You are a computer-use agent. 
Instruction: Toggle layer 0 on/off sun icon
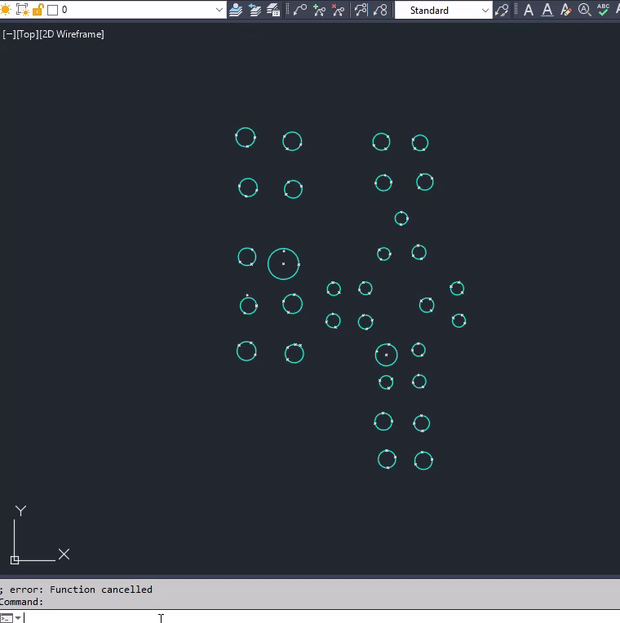tap(5, 10)
